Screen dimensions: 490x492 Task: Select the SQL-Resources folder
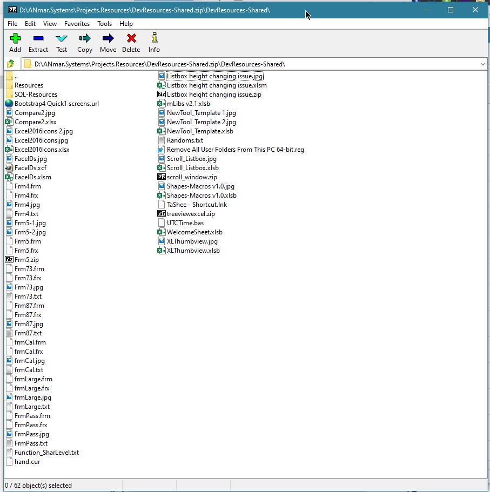pyautogui.click(x=36, y=95)
